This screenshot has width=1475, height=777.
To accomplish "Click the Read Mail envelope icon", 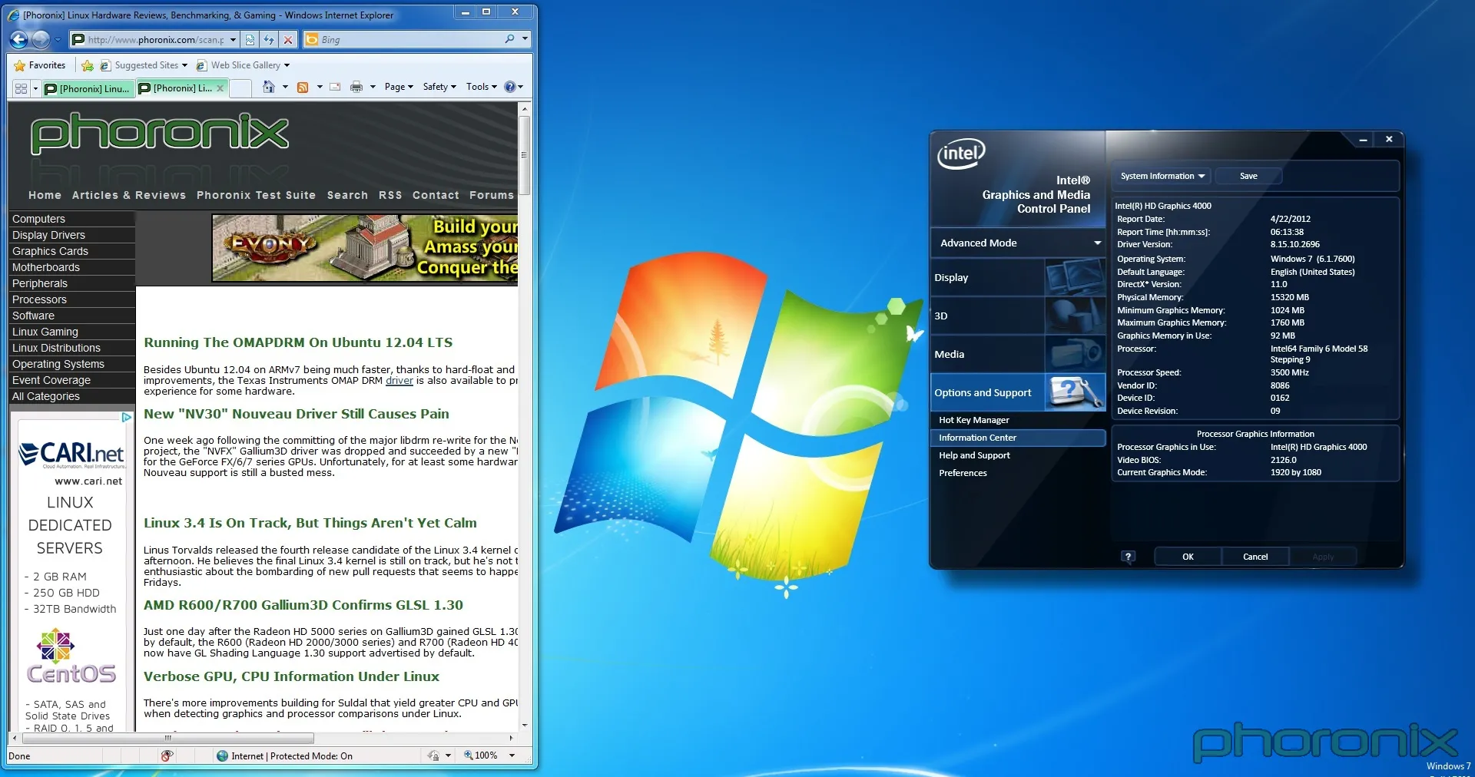I will [x=335, y=87].
